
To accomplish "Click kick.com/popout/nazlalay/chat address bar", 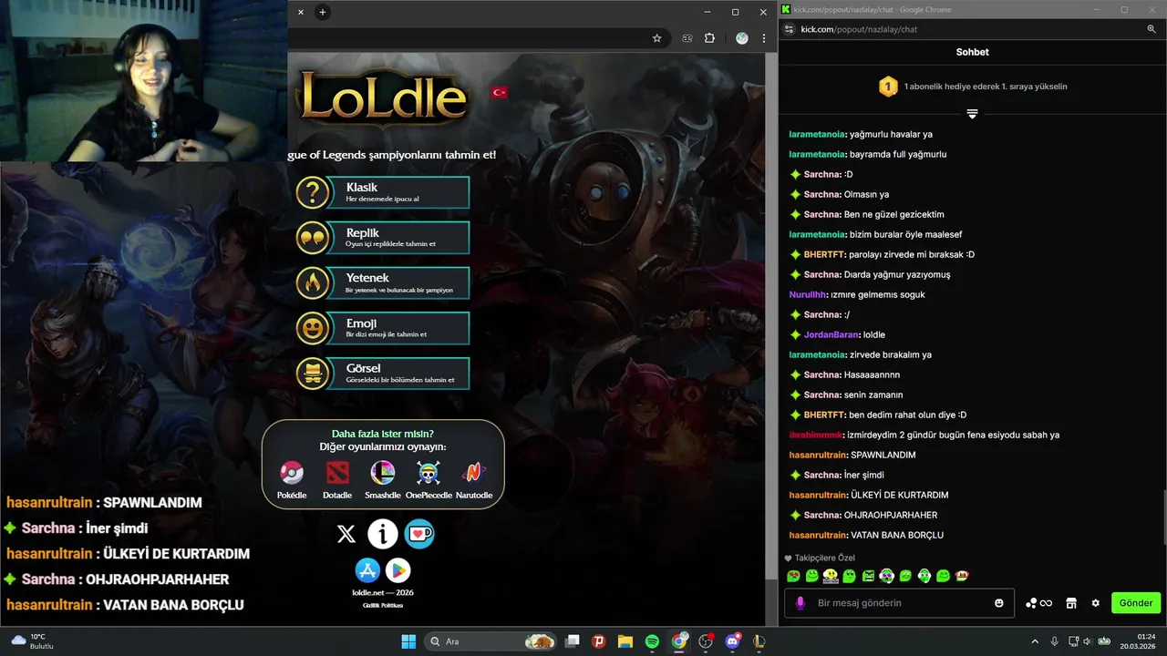I will tap(859, 29).
